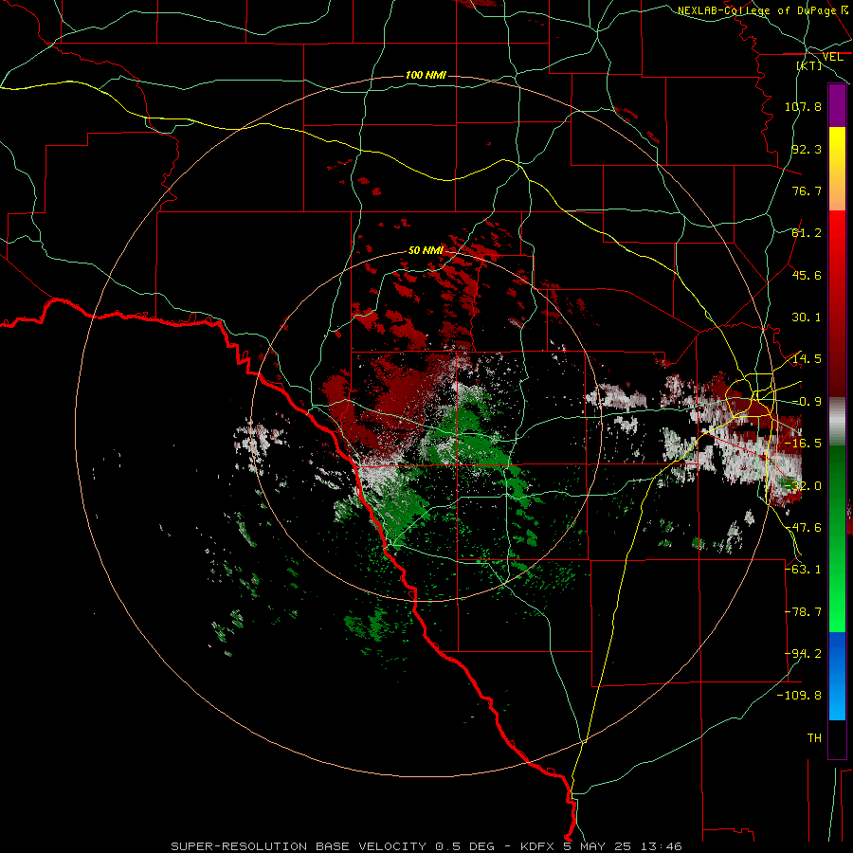Click the 50 NMI range ring label
This screenshot has width=853, height=853.
click(x=426, y=250)
